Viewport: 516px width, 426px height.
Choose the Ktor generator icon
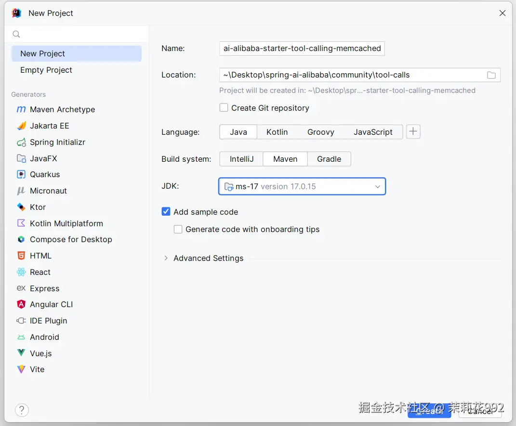(21, 207)
